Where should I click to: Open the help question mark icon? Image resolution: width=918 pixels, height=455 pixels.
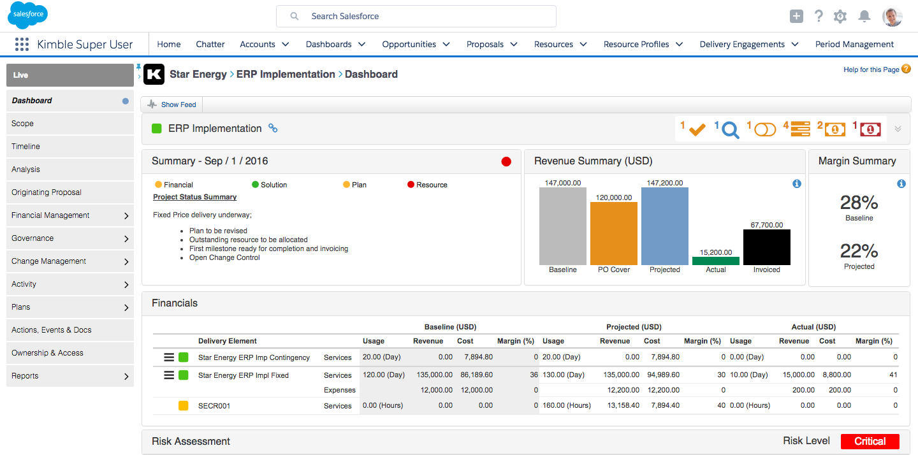[819, 17]
